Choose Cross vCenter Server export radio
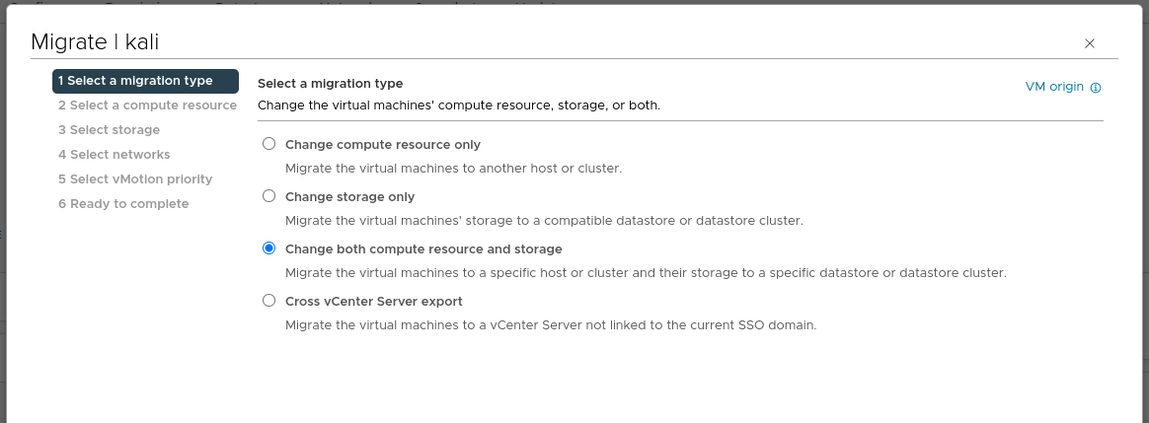The image size is (1149, 423). (268, 301)
